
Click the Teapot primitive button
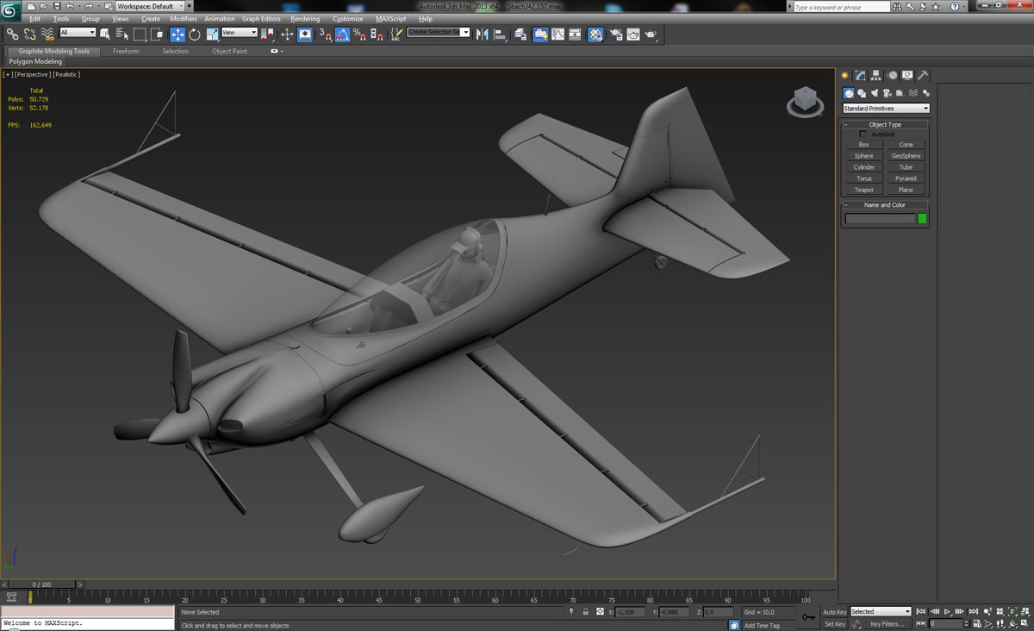(x=863, y=190)
